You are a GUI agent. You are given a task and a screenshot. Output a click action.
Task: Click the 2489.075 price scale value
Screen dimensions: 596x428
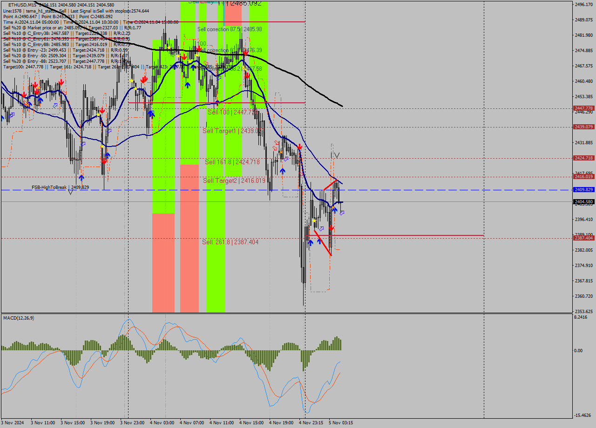pyautogui.click(x=584, y=20)
